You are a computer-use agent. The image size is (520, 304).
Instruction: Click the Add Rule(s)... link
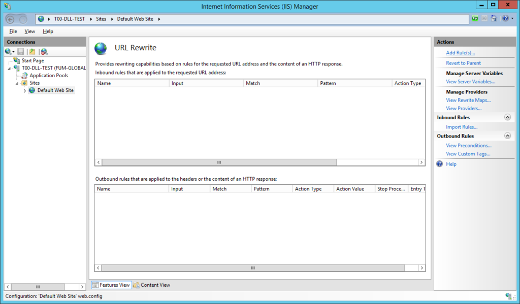[x=460, y=52]
